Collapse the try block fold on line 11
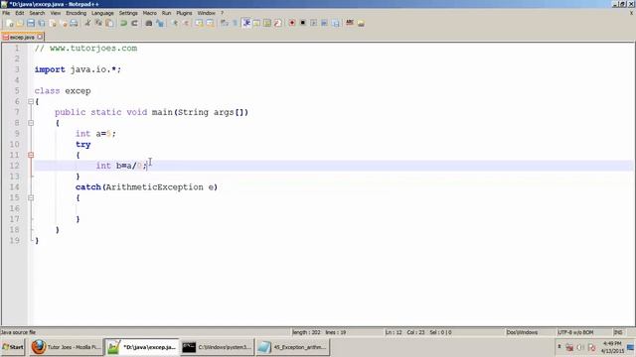Image resolution: width=636 pixels, height=357 pixels. click(31, 155)
